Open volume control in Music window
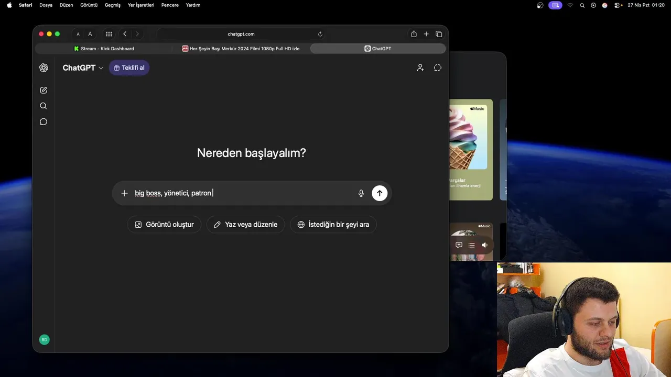Viewport: 671px width, 377px height. coord(484,245)
